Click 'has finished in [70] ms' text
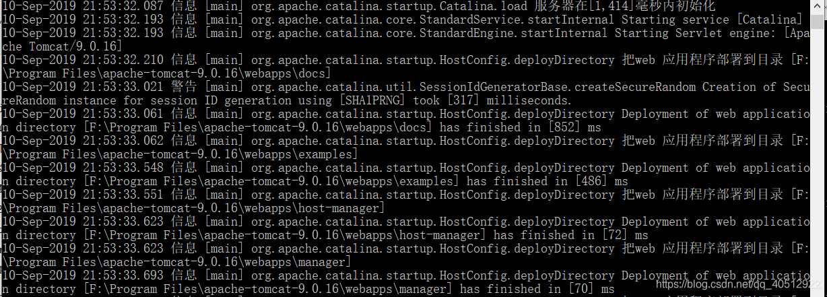The width and height of the screenshot is (827, 297). (x=537, y=289)
